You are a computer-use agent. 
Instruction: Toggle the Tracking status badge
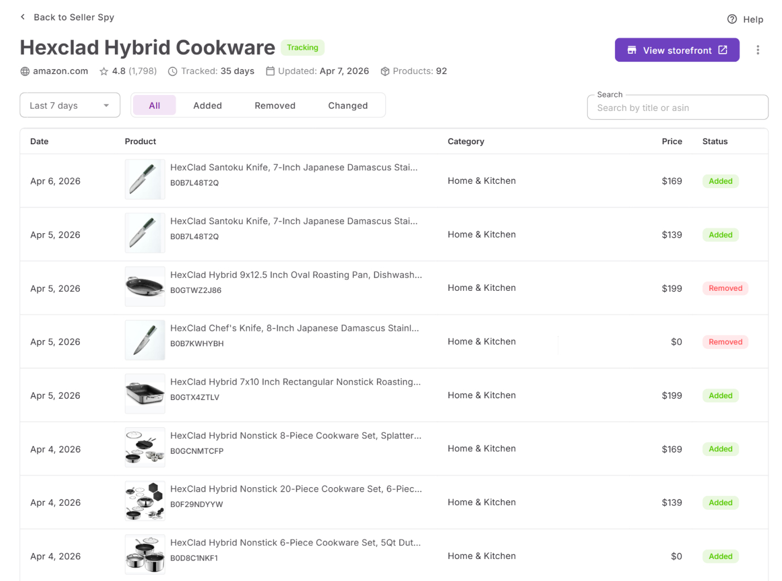click(302, 48)
